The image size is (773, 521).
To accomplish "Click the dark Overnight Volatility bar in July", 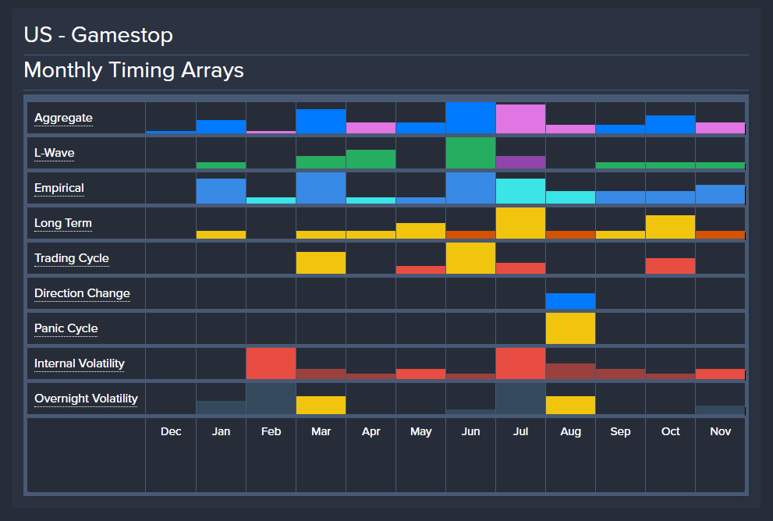I will 520,399.
